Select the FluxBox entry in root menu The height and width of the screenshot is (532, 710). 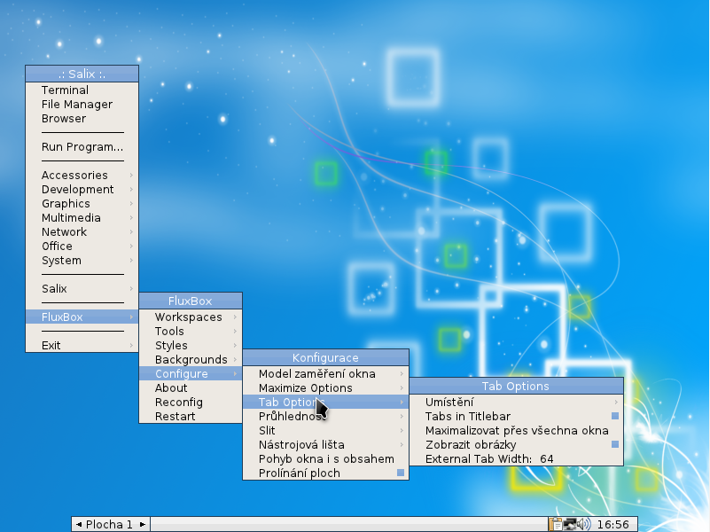click(x=82, y=317)
